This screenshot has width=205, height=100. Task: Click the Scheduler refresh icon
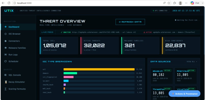pyautogui.click(x=6, y=61)
